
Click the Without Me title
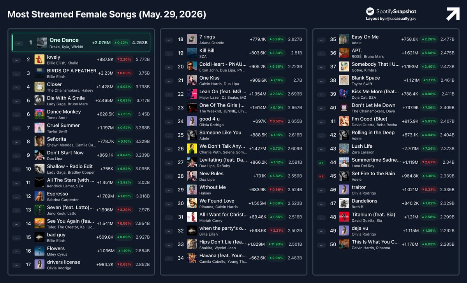pyautogui.click(x=212, y=187)
